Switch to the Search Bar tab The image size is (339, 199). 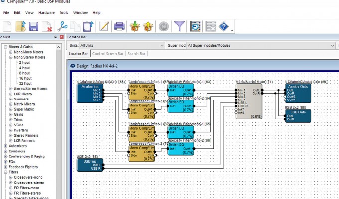point(136,54)
